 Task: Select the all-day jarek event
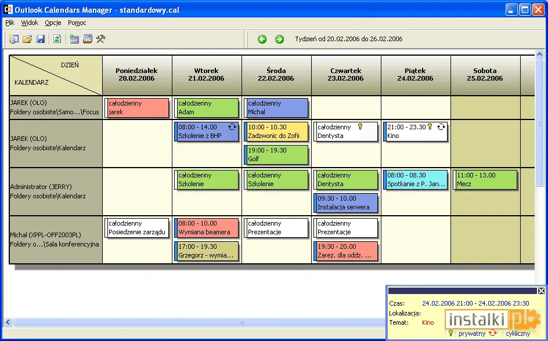click(x=136, y=107)
